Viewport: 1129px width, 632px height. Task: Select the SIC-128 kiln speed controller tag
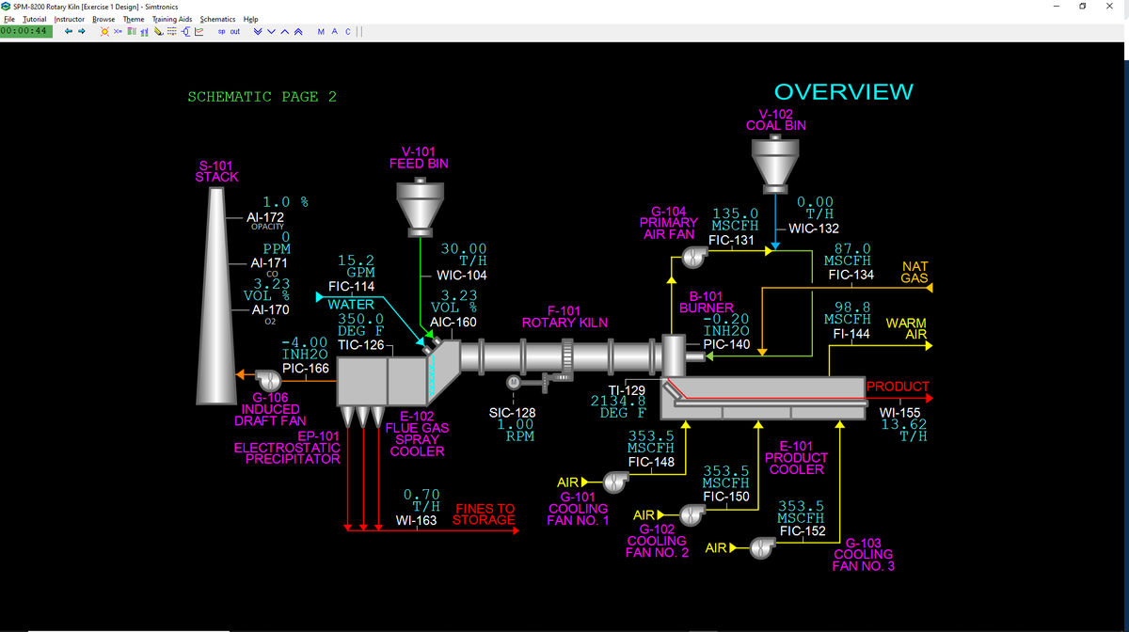[x=513, y=412]
